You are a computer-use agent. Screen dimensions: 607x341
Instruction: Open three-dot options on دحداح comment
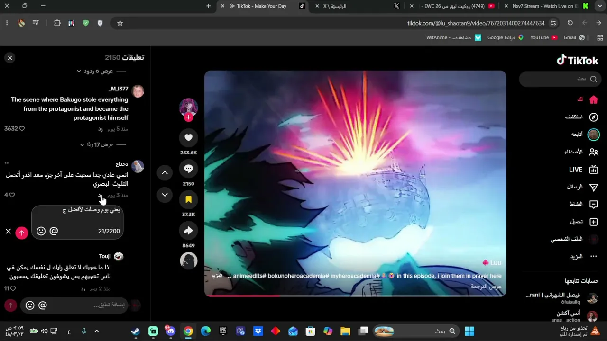tap(7, 163)
